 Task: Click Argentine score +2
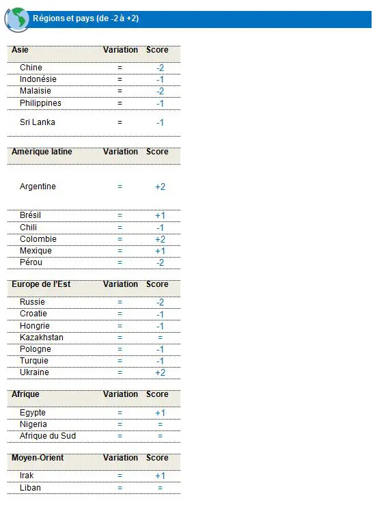tap(160, 187)
